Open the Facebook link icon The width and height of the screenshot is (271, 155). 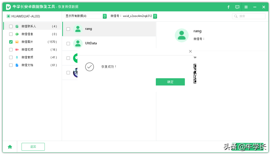coord(229,7)
